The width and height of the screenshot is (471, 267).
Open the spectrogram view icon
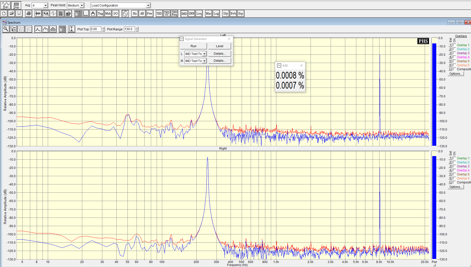coord(61,14)
